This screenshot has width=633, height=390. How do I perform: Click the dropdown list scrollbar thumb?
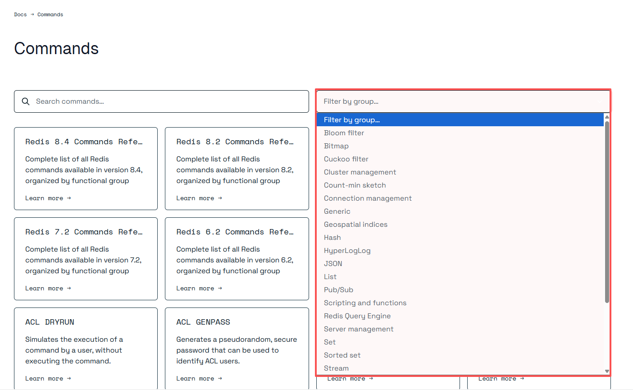[x=607, y=212]
